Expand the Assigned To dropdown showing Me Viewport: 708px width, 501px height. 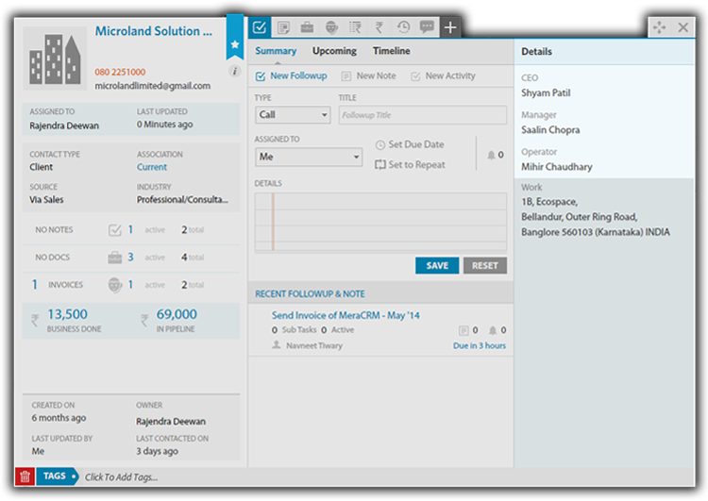click(308, 157)
